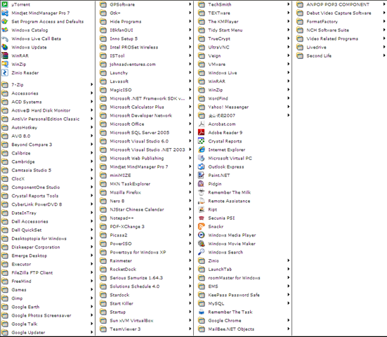Click the Remember The Task icon
The height and width of the screenshot is (337, 387).
pos(202,312)
